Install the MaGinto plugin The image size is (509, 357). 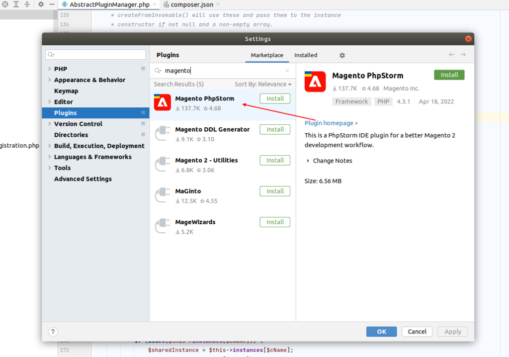coord(275,191)
